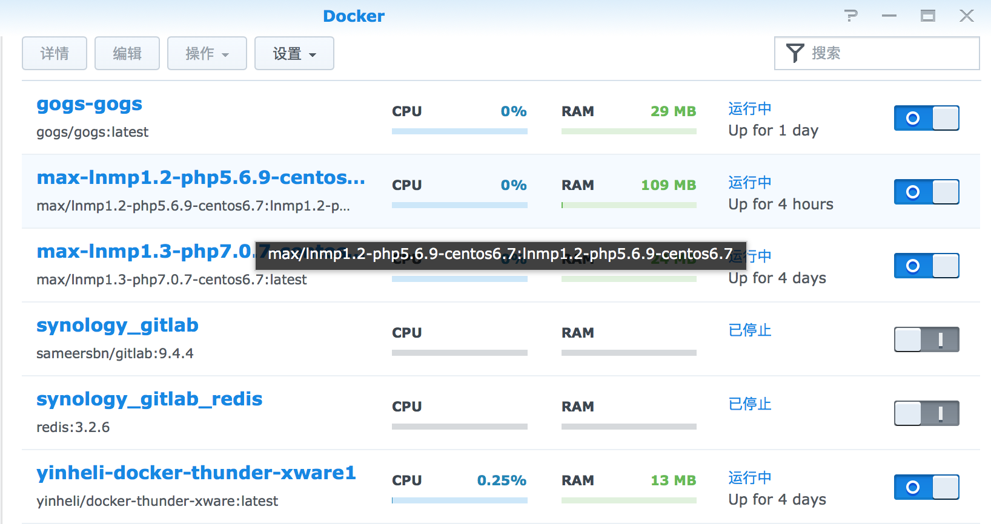The image size is (991, 524).
Task: Open the 设置 settings dropdown
Action: tap(294, 53)
